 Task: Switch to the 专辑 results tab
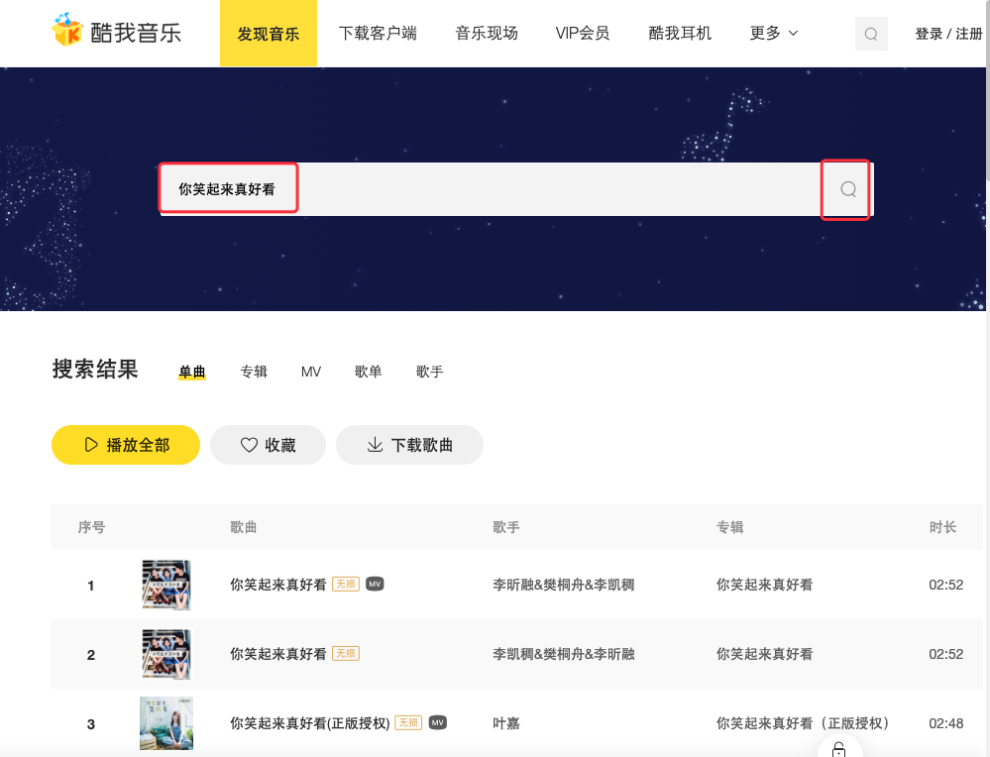pyautogui.click(x=253, y=371)
